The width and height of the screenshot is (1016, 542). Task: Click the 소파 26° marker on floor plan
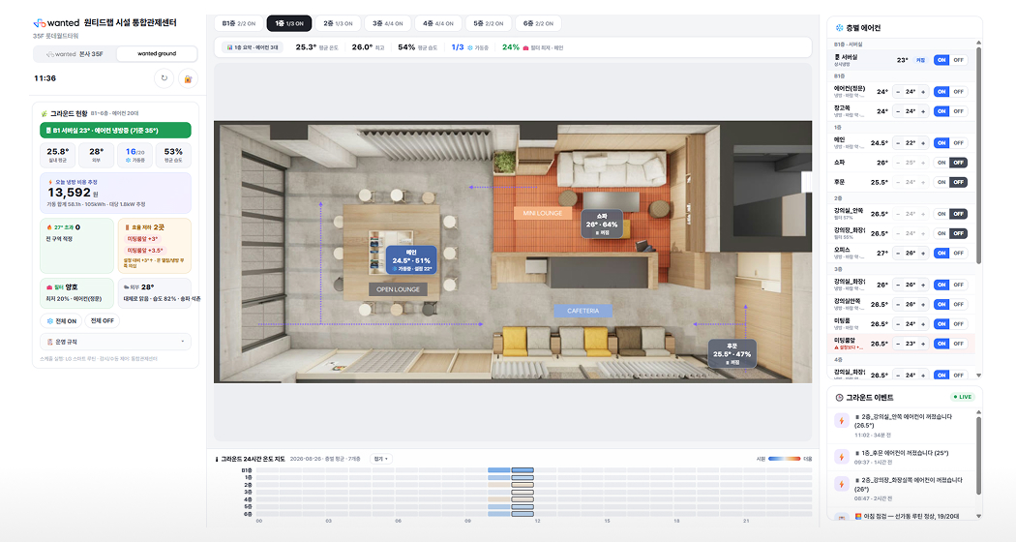(x=602, y=225)
